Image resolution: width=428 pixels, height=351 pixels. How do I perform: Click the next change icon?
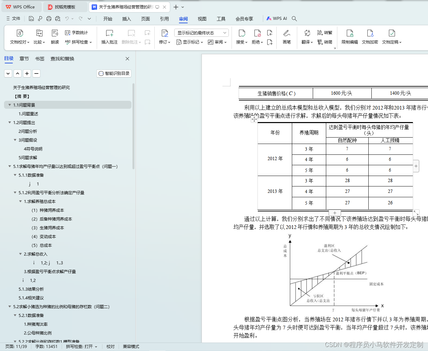point(270,42)
